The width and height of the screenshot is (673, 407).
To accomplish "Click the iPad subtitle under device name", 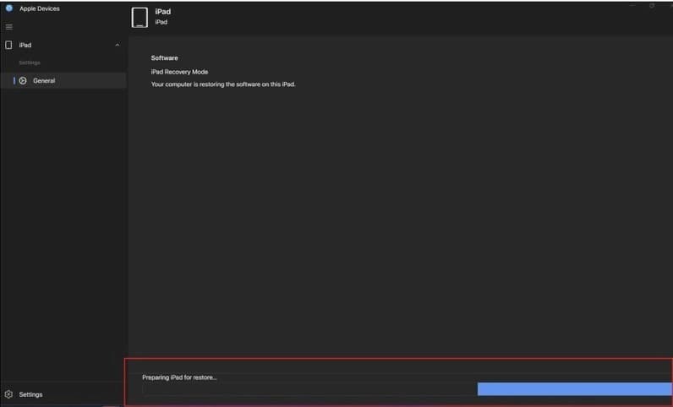I will point(161,22).
